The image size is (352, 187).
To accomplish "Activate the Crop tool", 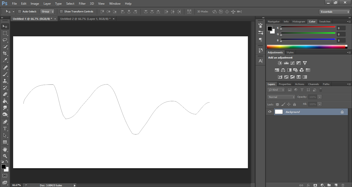I will [5, 53].
